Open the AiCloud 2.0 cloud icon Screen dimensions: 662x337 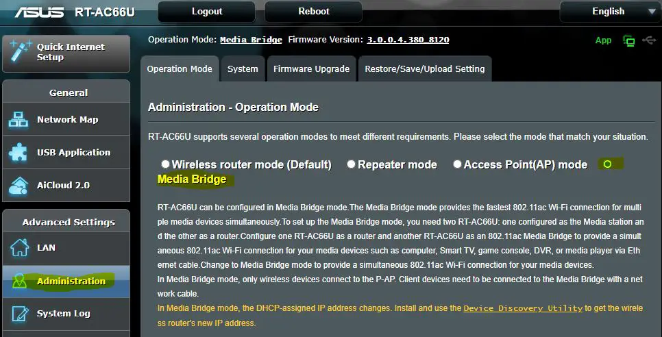click(18, 185)
